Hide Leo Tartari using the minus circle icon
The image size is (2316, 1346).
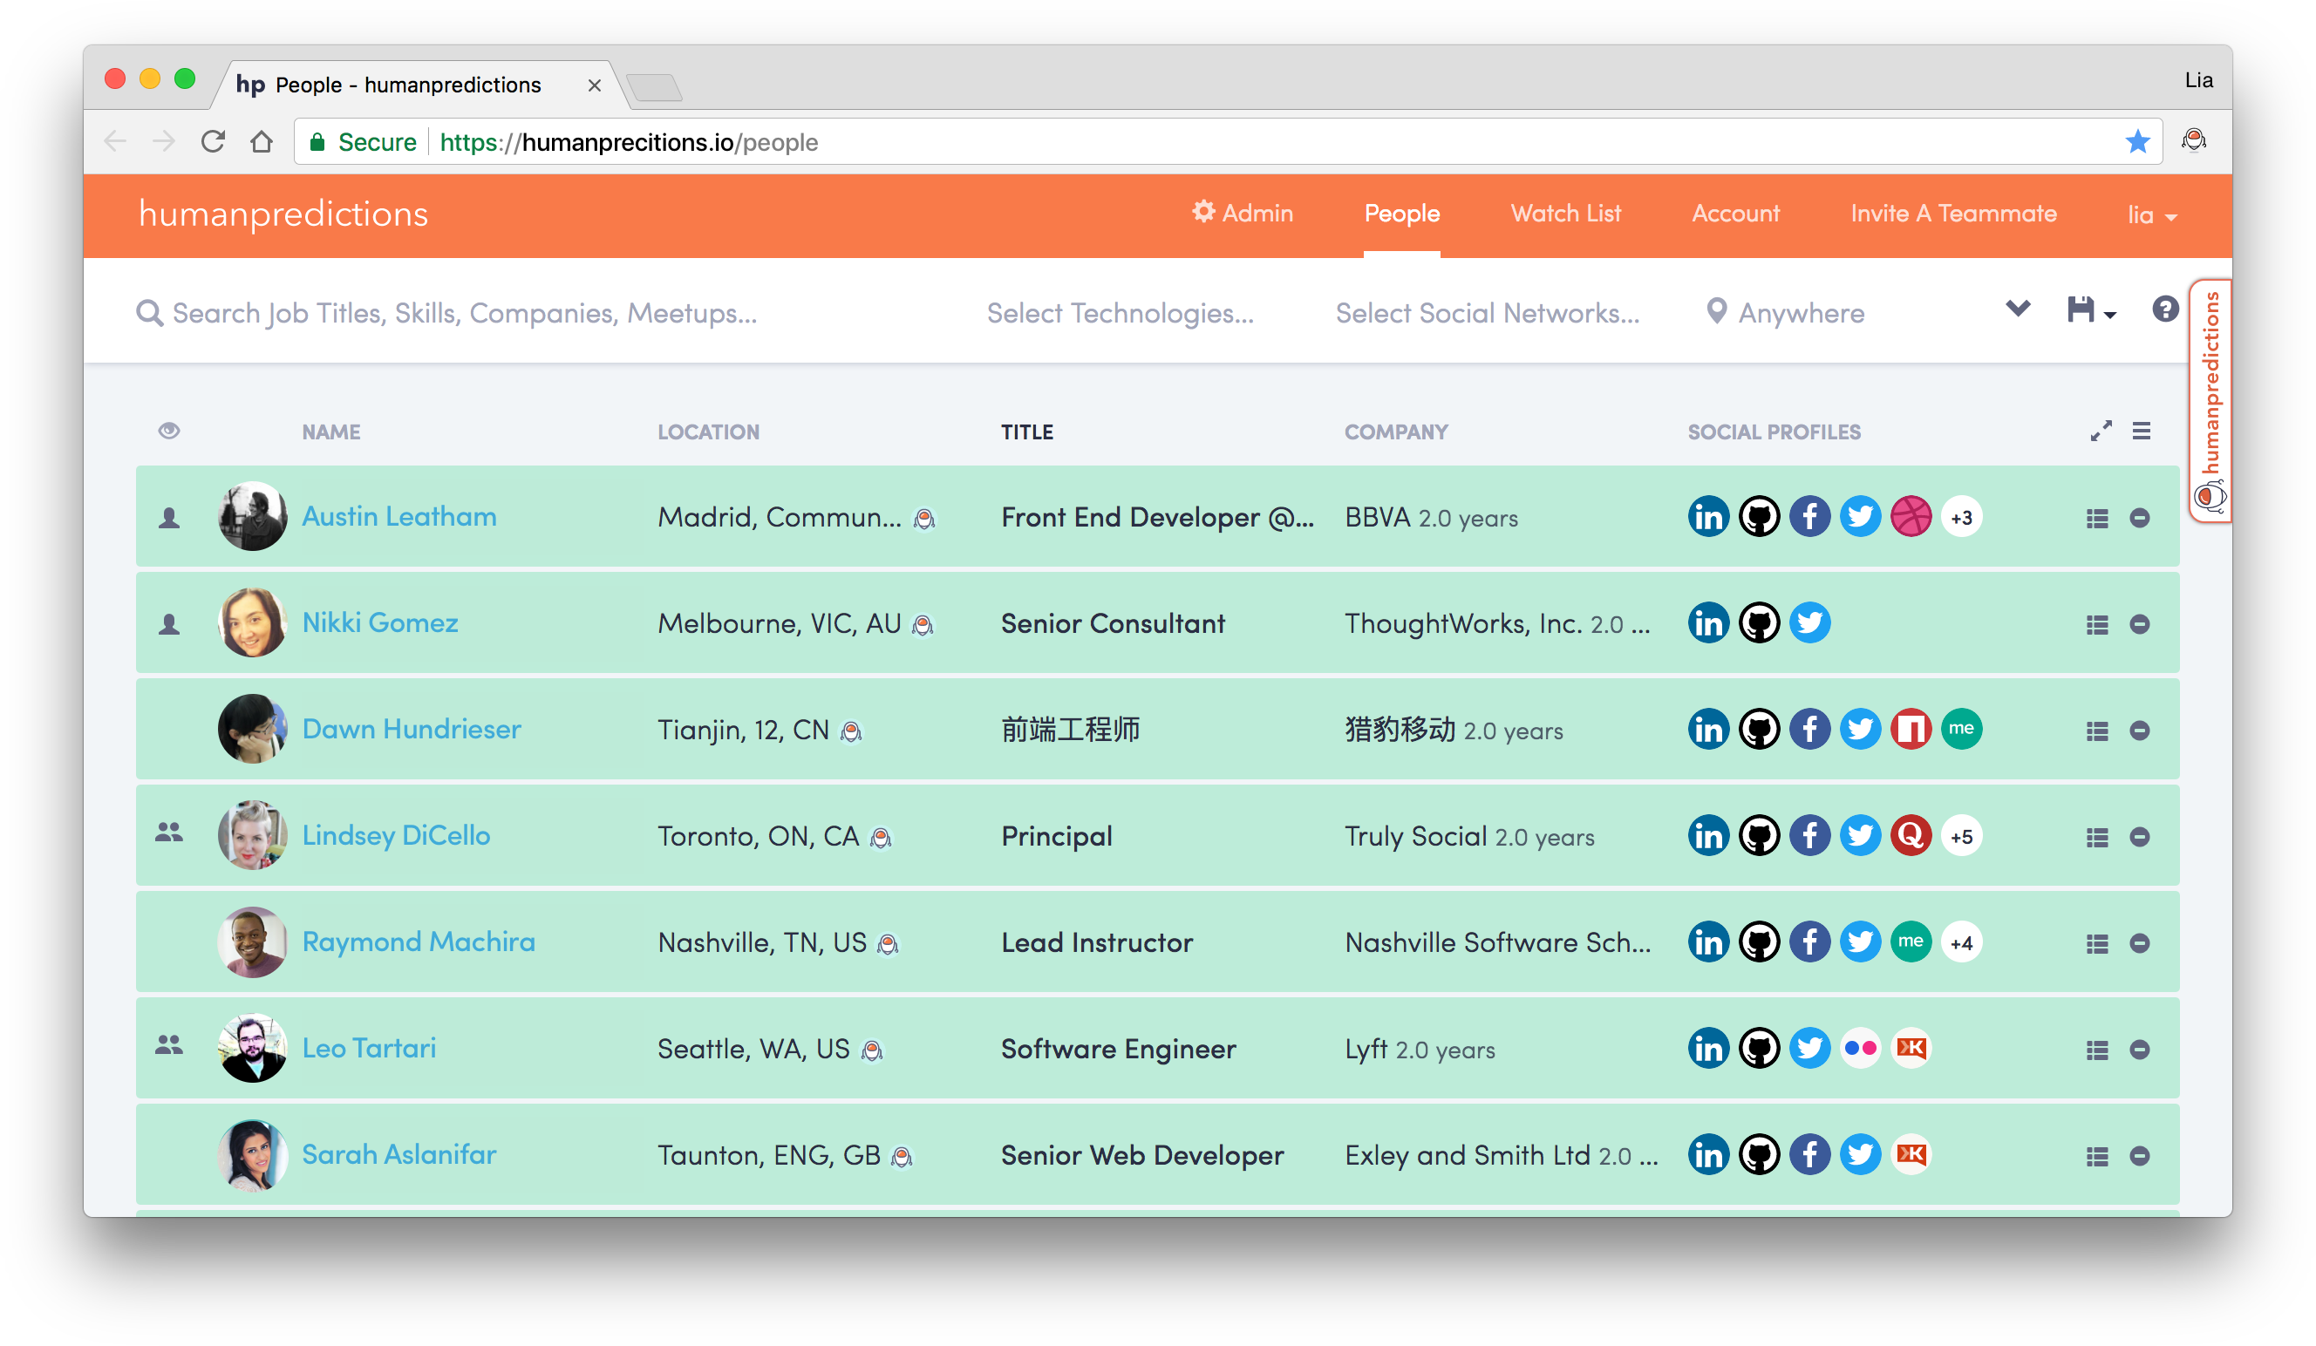[2142, 1049]
